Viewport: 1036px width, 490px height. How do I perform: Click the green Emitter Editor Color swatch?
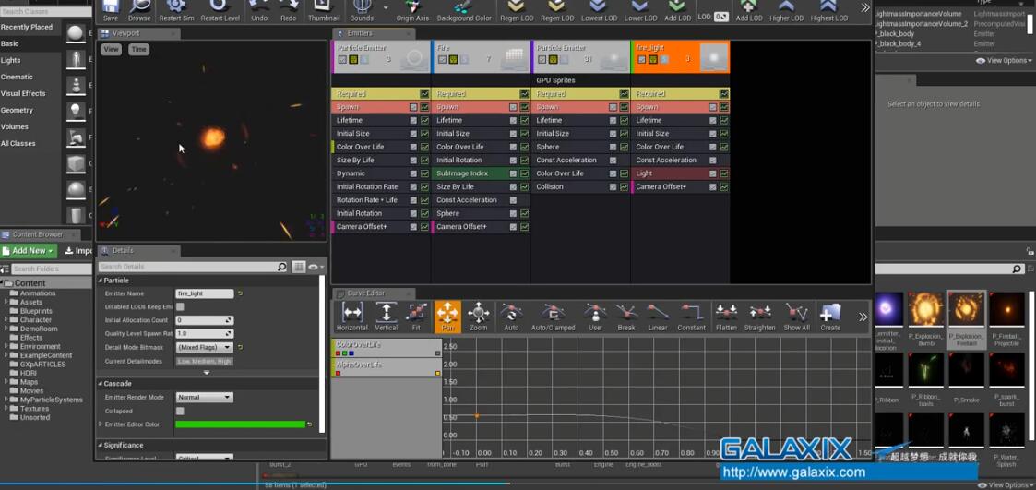[240, 424]
